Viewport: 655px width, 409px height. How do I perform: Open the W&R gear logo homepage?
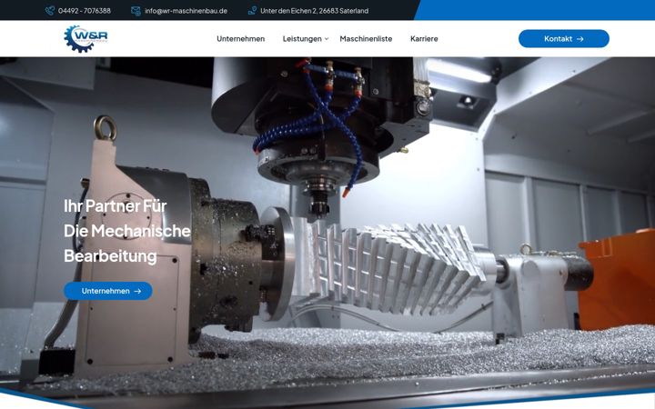(86, 38)
